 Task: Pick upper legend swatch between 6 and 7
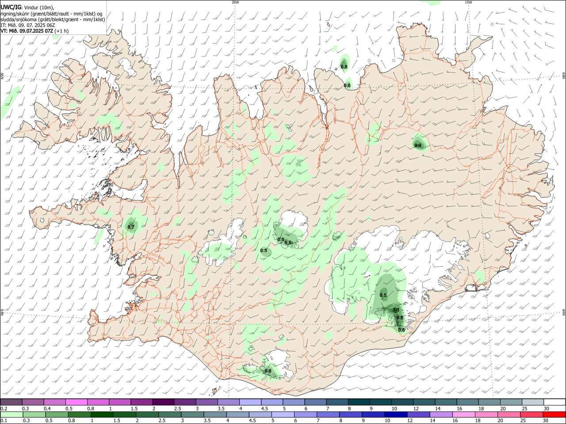pyautogui.click(x=314, y=402)
